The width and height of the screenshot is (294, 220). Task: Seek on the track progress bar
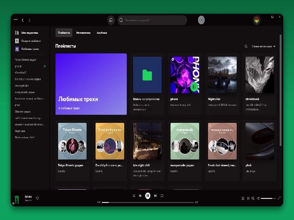coord(148,202)
